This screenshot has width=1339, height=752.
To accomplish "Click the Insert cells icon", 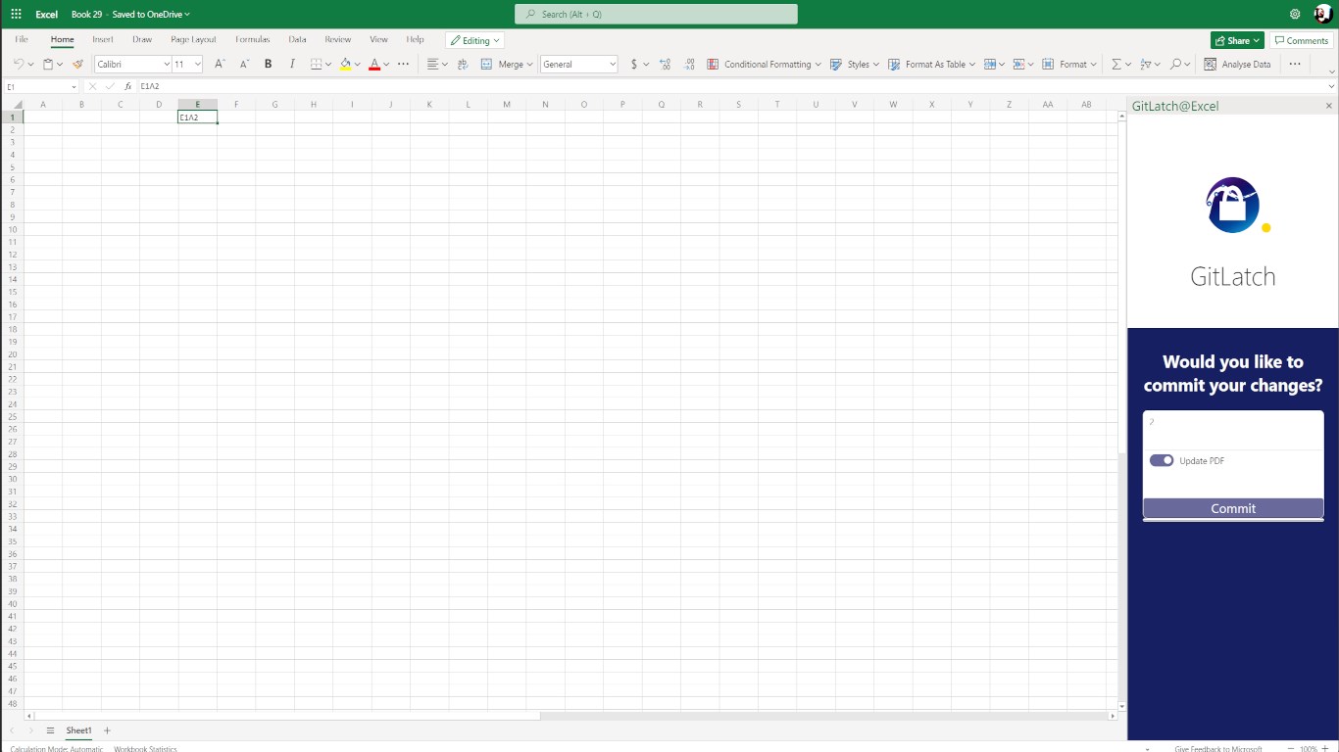I will coord(990,64).
